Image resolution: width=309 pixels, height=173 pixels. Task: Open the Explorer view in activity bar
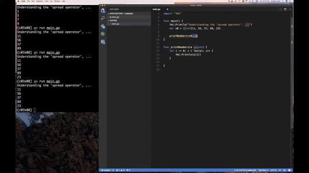pos(103,11)
